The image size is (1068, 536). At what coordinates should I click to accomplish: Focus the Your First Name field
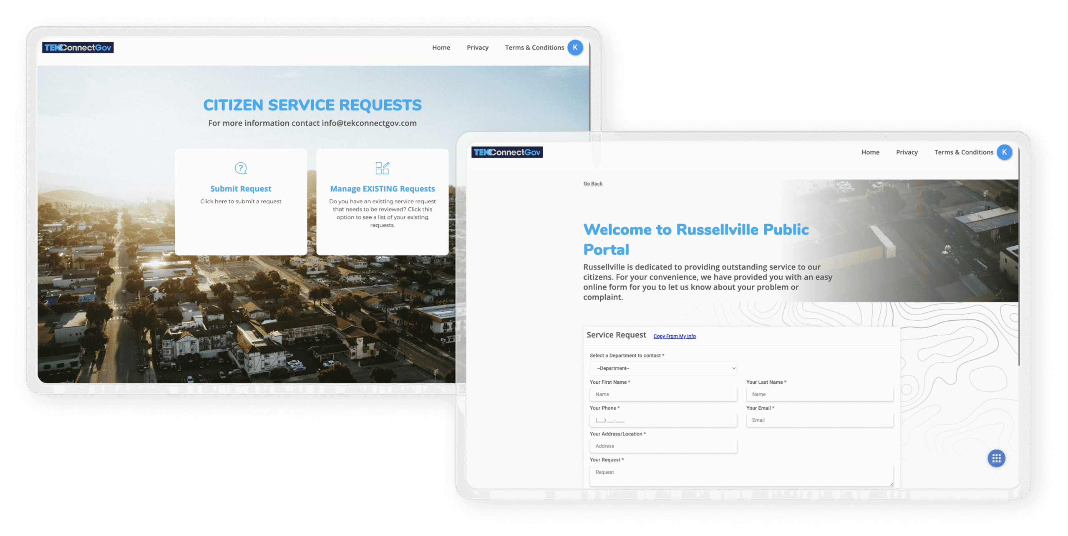[663, 394]
